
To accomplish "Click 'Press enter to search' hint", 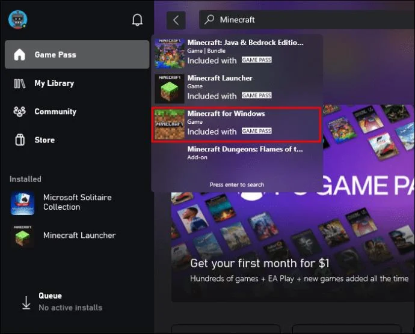I will pyautogui.click(x=237, y=184).
